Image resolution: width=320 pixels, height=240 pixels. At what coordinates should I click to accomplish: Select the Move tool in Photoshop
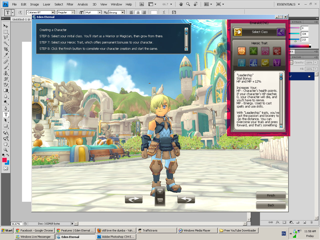pyautogui.click(x=5, y=26)
